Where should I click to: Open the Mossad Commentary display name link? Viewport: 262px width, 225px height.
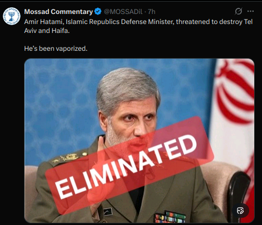click(59, 12)
